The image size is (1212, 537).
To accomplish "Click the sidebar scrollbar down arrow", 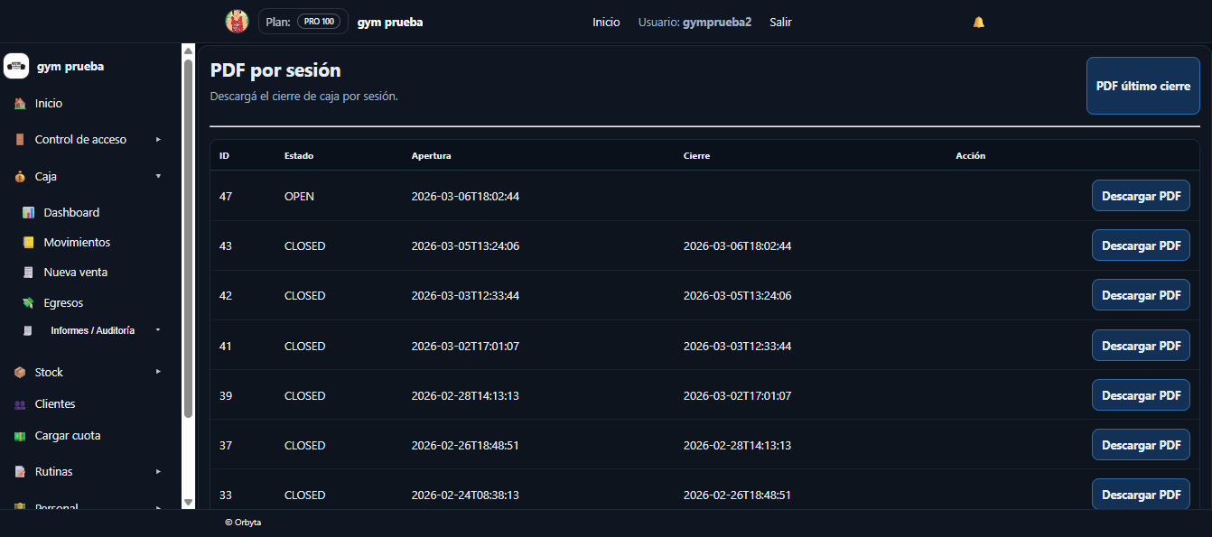I will click(x=188, y=502).
